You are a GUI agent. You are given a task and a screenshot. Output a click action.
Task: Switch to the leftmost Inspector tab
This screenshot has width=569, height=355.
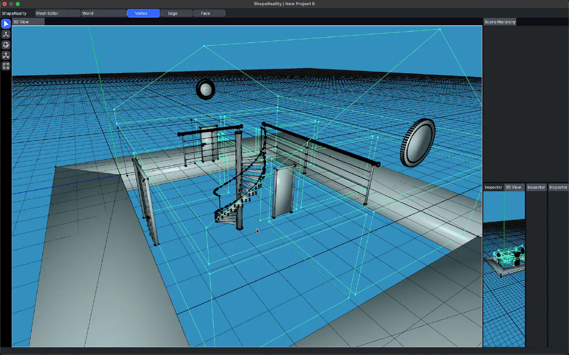click(493, 187)
